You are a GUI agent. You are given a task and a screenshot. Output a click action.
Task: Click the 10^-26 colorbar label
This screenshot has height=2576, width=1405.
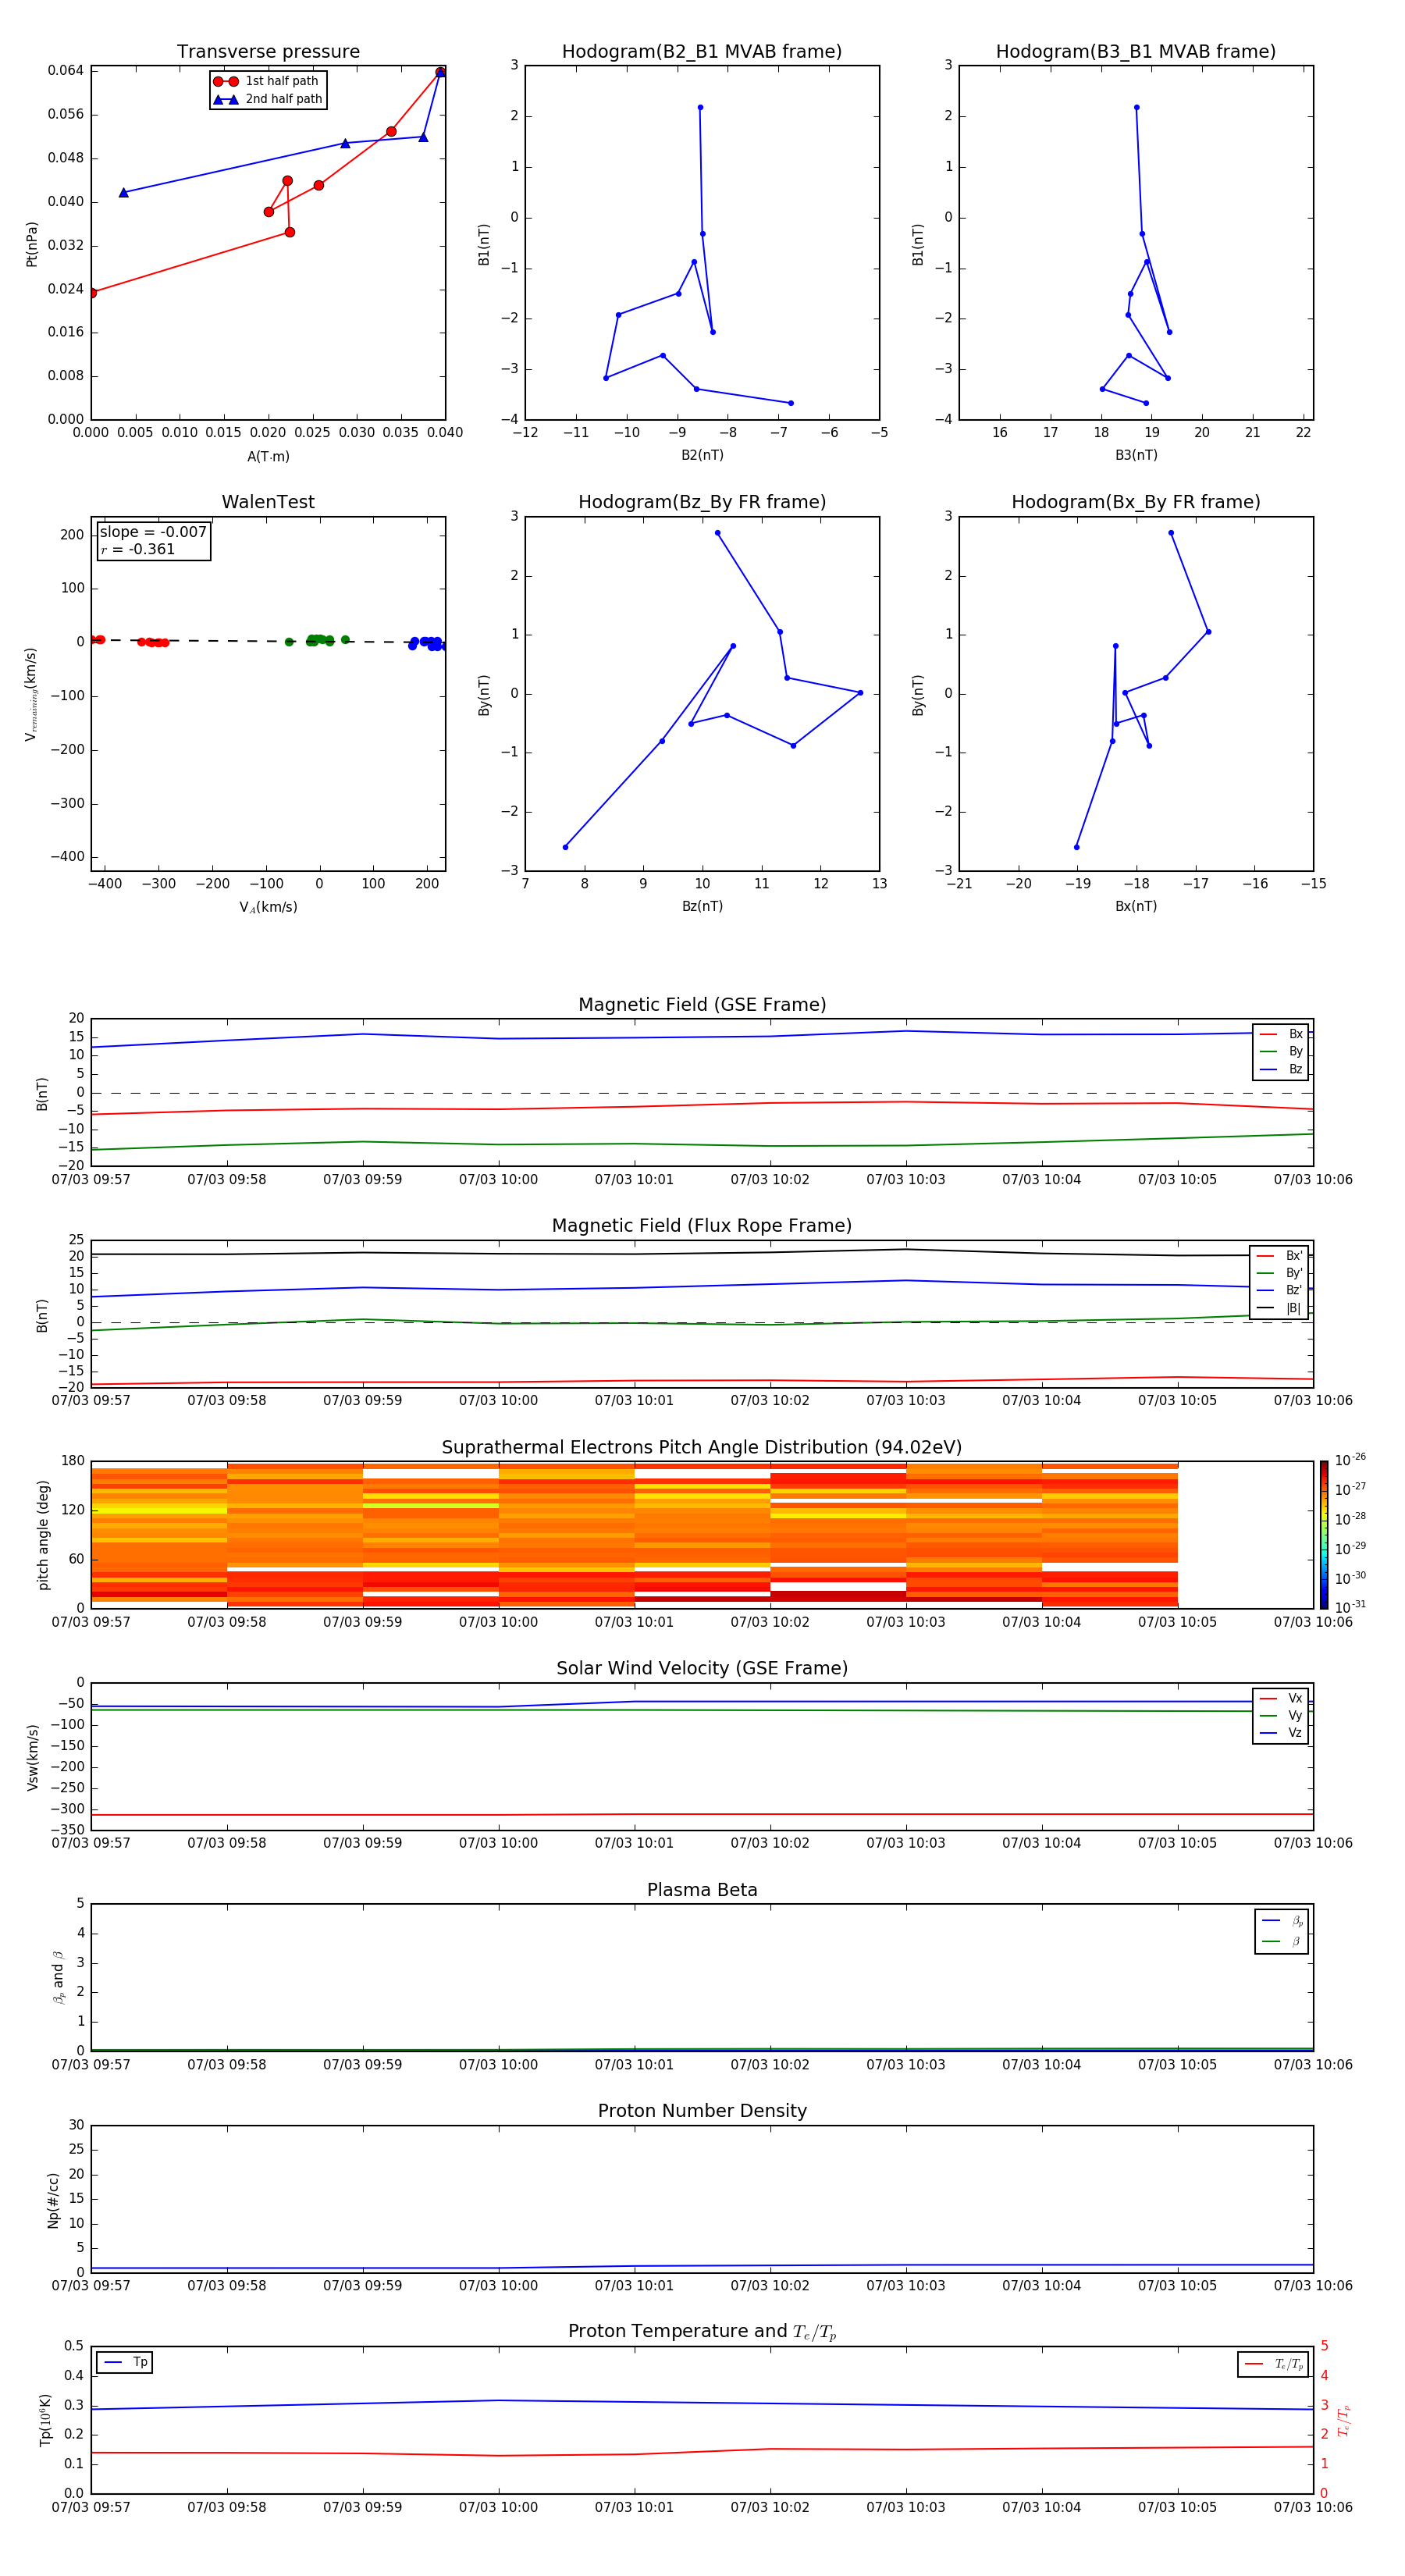pos(1350,1460)
